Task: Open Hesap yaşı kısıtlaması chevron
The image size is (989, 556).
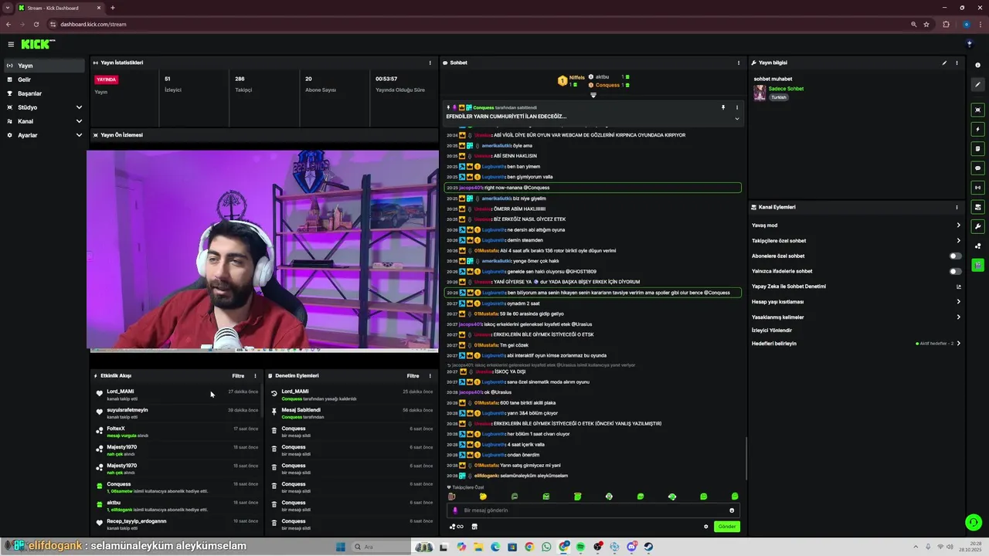Action: pyautogui.click(x=958, y=302)
